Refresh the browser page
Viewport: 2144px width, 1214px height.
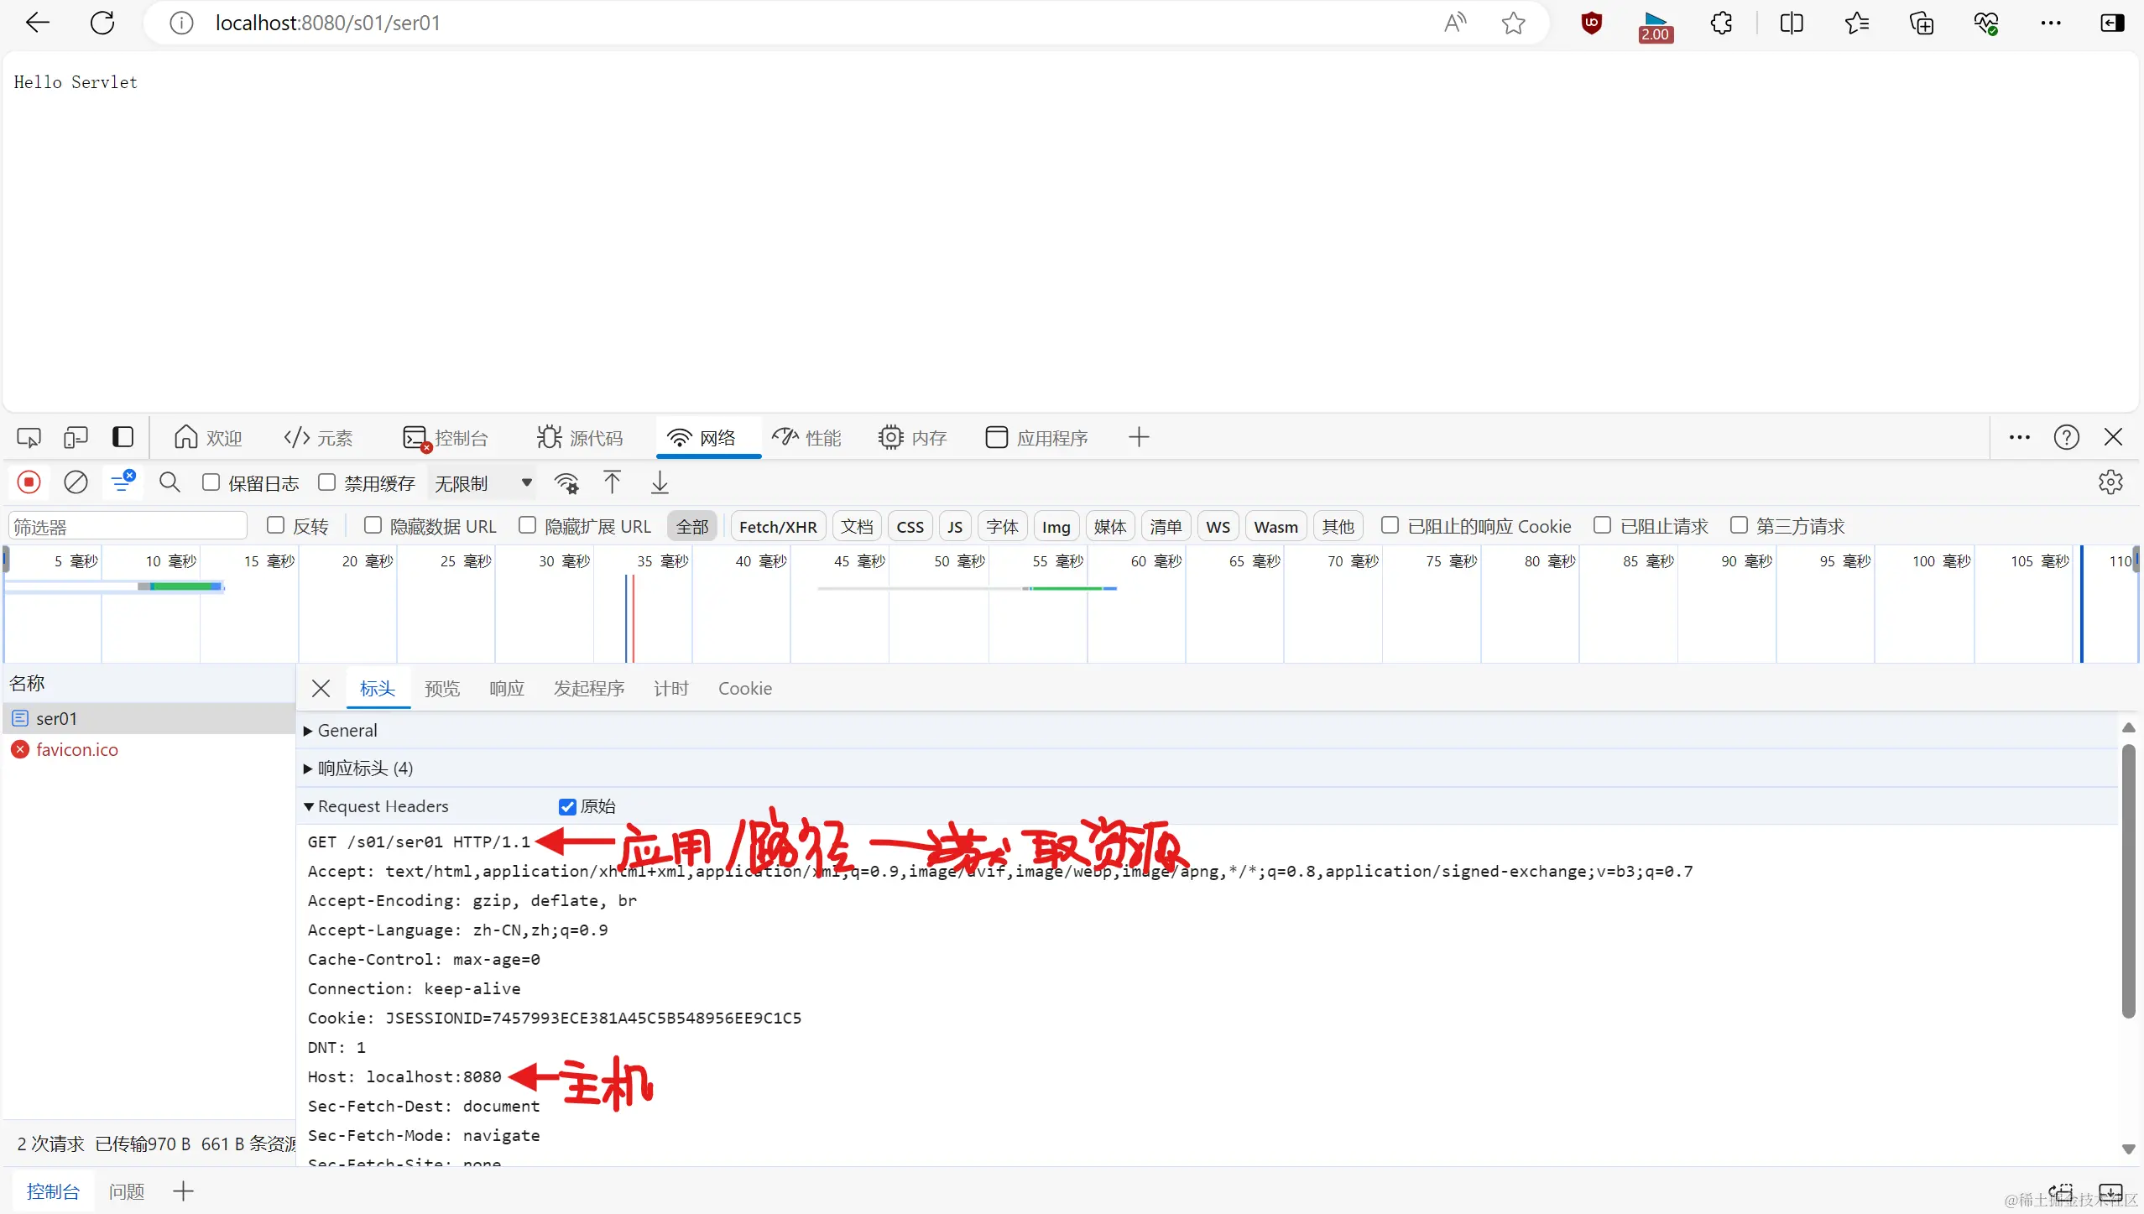(102, 23)
